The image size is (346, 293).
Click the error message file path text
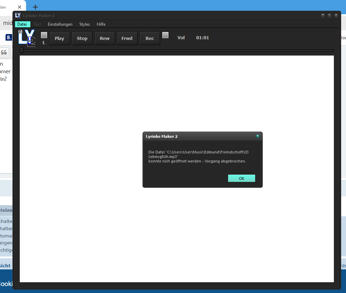[x=198, y=154]
